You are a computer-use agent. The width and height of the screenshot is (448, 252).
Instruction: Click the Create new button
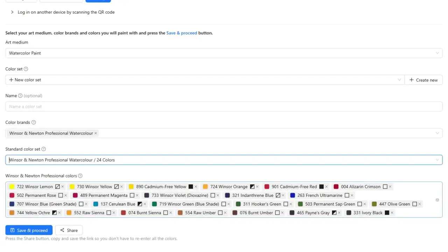(423, 80)
